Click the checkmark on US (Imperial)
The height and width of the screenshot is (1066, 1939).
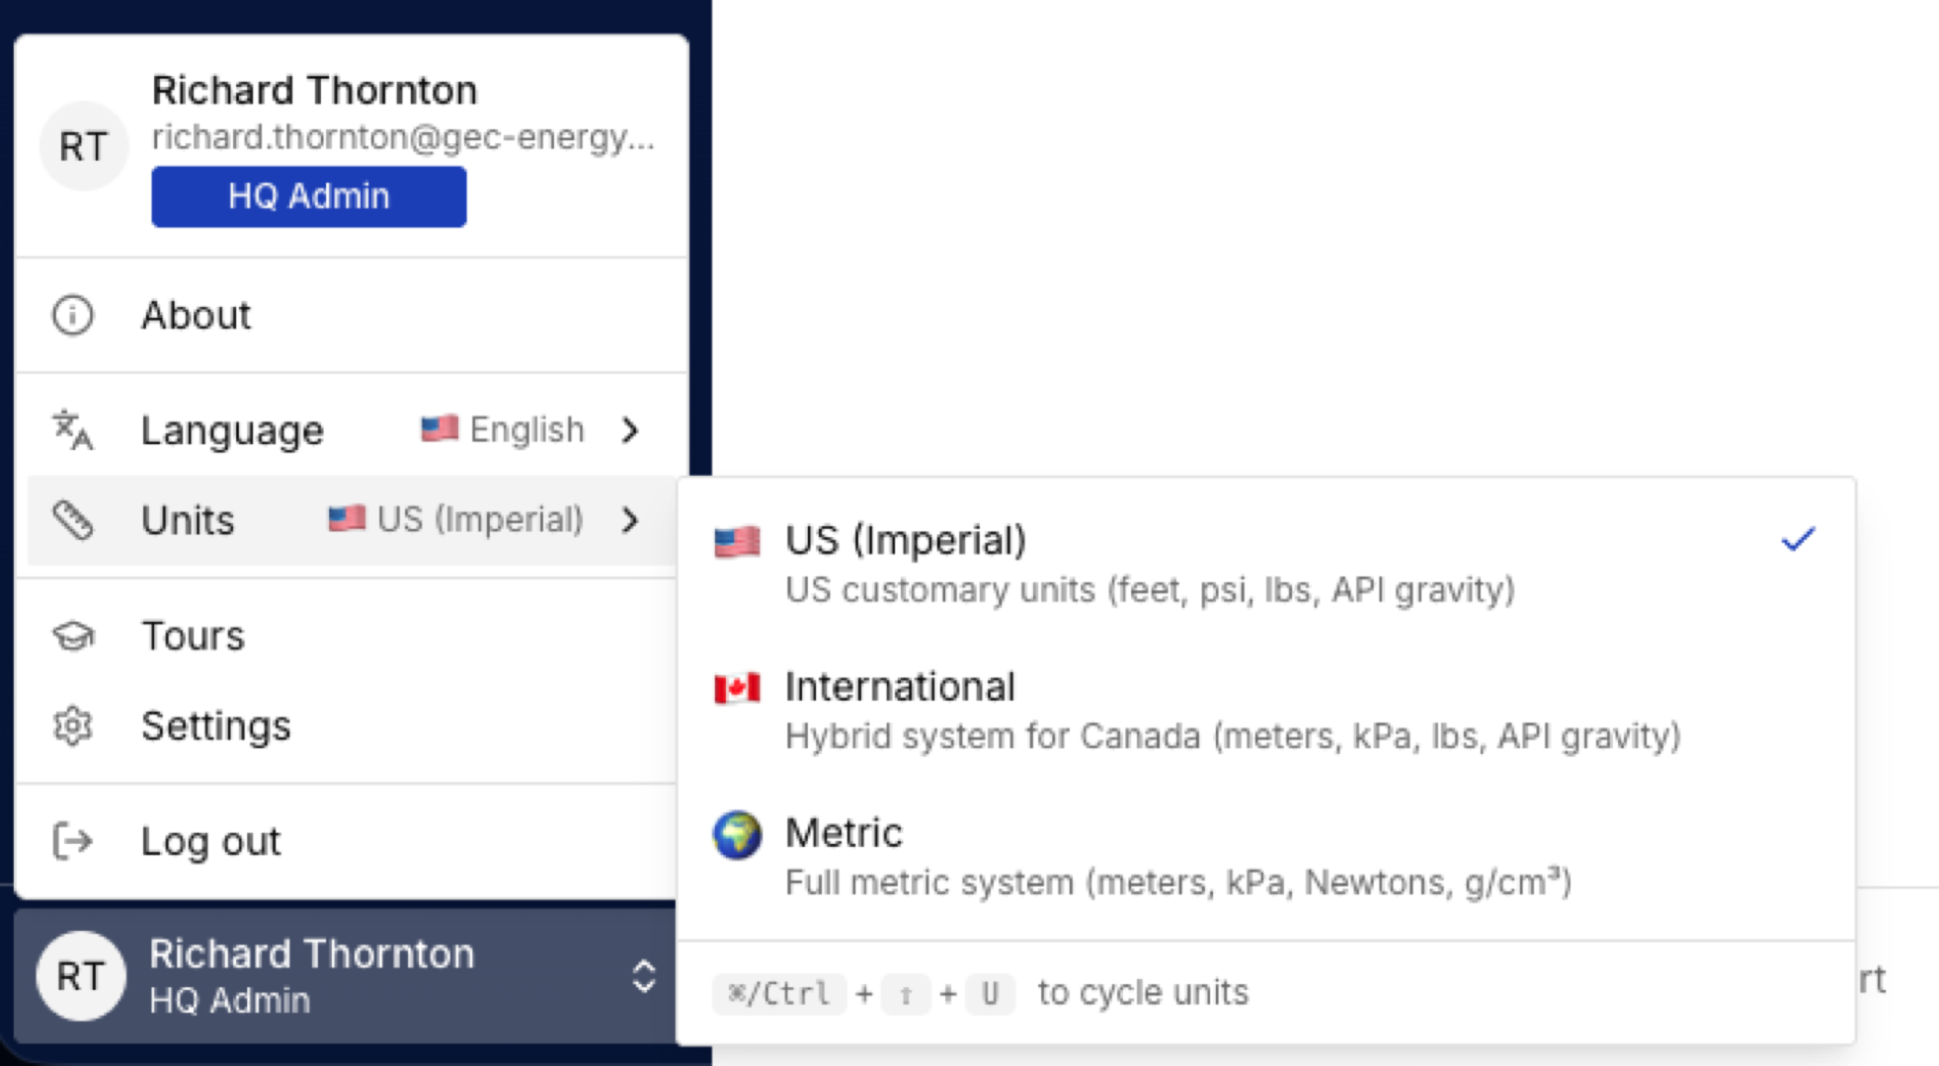click(x=1799, y=538)
